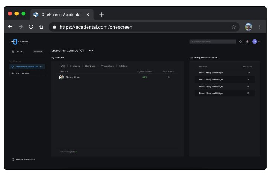Expand the user account dropdown arrow

259,42
